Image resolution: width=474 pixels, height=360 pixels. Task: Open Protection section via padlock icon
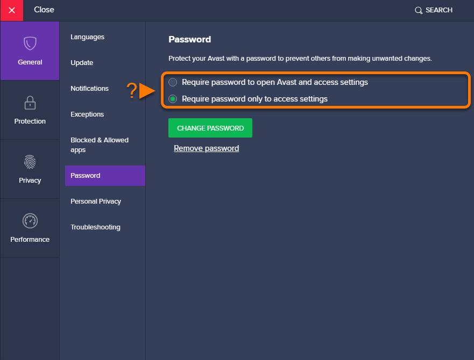pyautogui.click(x=30, y=102)
